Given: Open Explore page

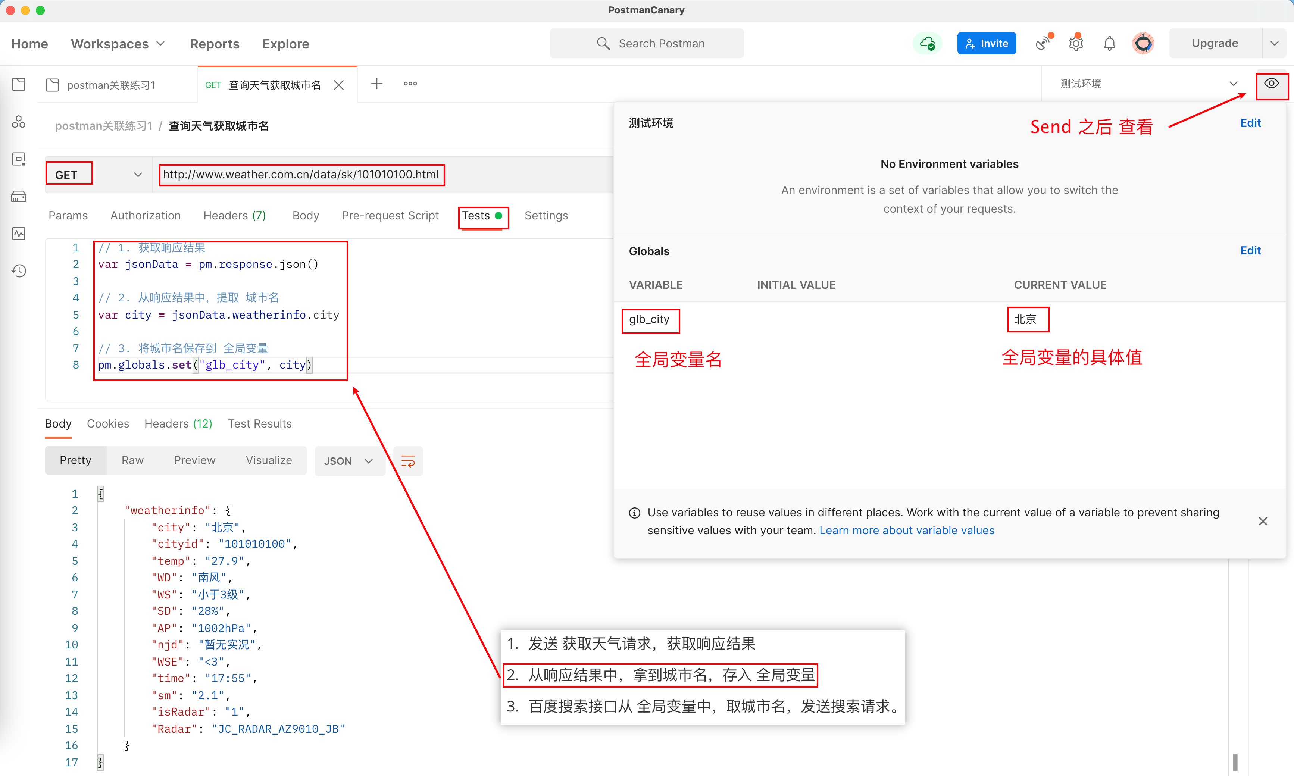Looking at the screenshot, I should point(285,44).
